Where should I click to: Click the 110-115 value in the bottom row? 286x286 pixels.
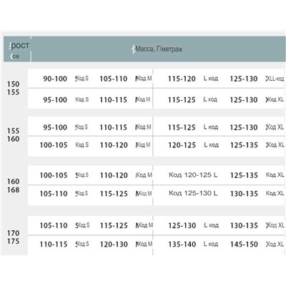(54, 245)
